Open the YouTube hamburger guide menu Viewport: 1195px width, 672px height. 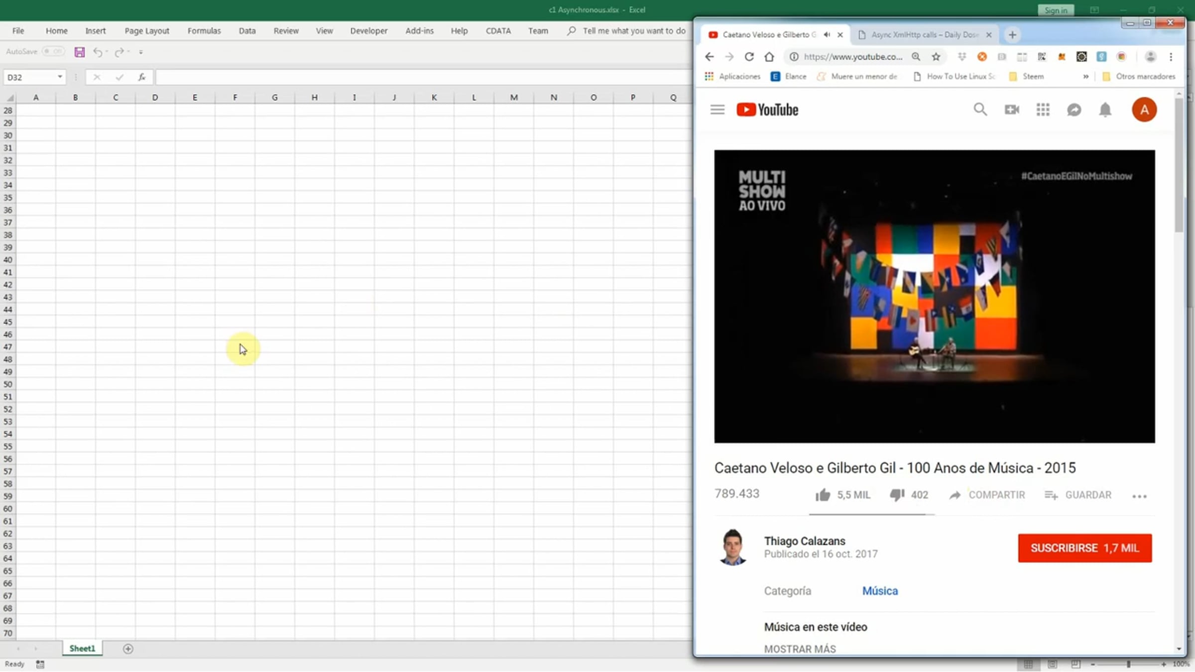pos(717,110)
